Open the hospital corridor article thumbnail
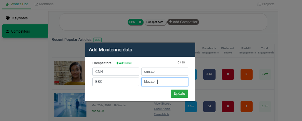The height and width of the screenshot is (121, 302). (70, 105)
